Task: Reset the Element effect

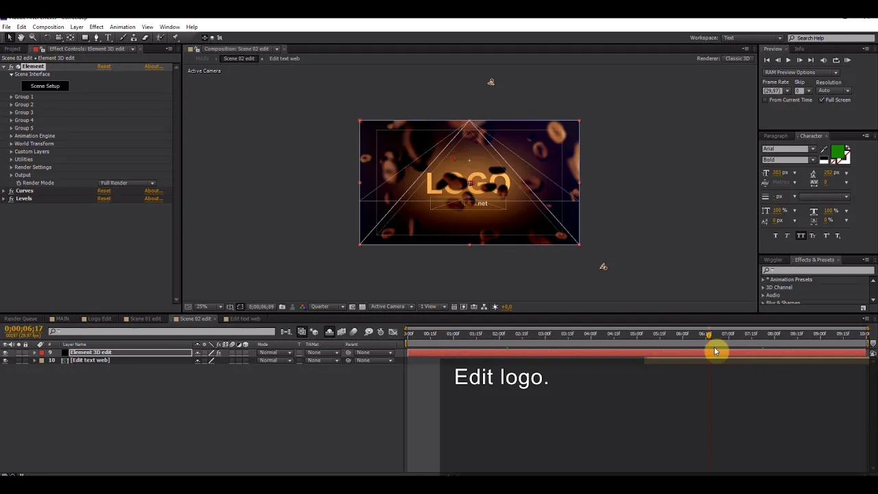Action: [104, 67]
